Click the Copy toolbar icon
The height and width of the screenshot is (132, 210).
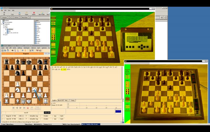pos(12,13)
